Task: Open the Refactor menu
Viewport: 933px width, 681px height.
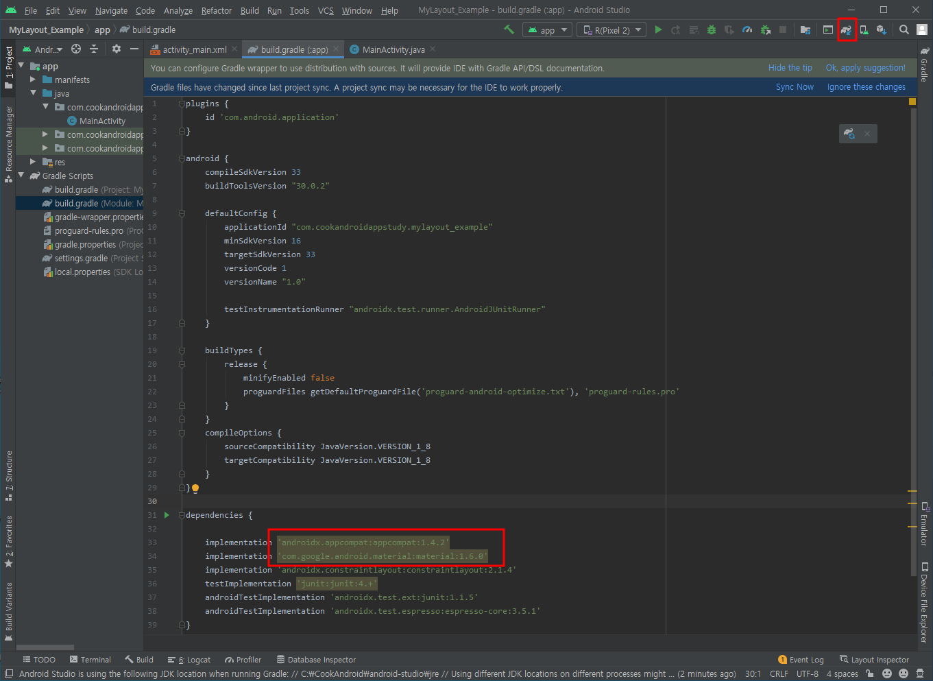Action: (x=217, y=10)
